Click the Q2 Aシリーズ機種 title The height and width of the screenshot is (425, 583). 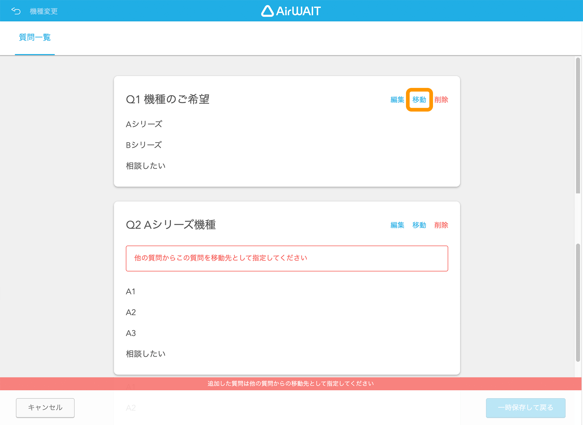[x=171, y=225]
